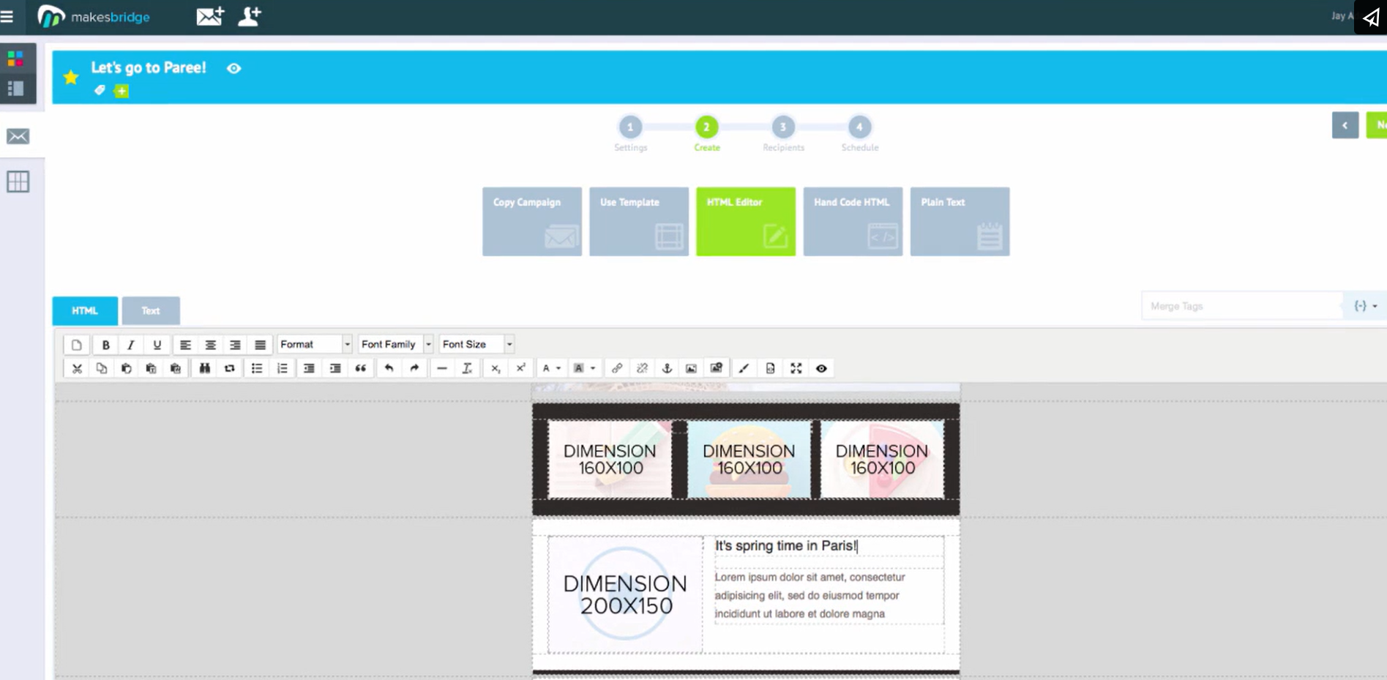Toggle bold formatting
Viewport: 1387px width, 680px height.
coord(105,344)
